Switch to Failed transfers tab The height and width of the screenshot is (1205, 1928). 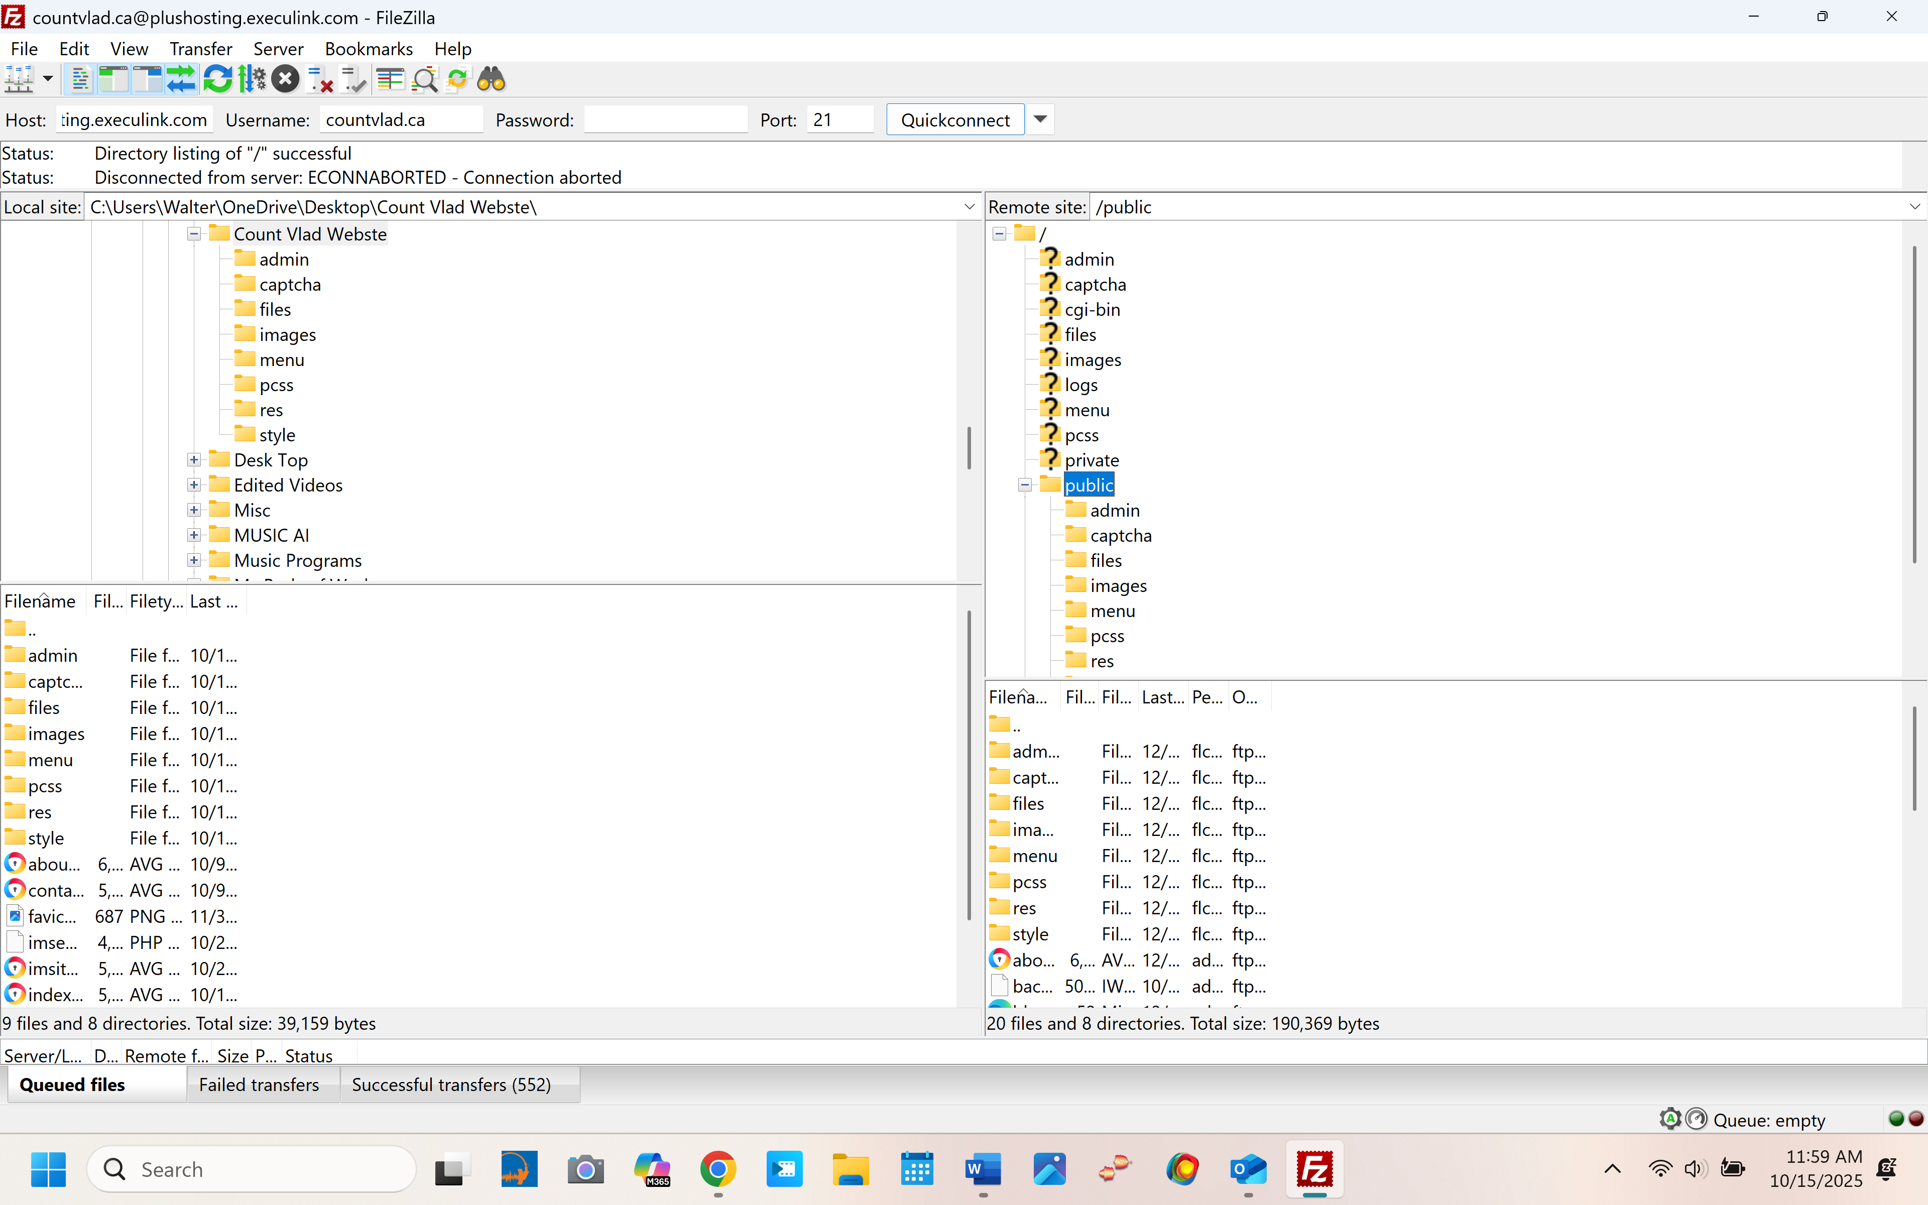pos(259,1084)
